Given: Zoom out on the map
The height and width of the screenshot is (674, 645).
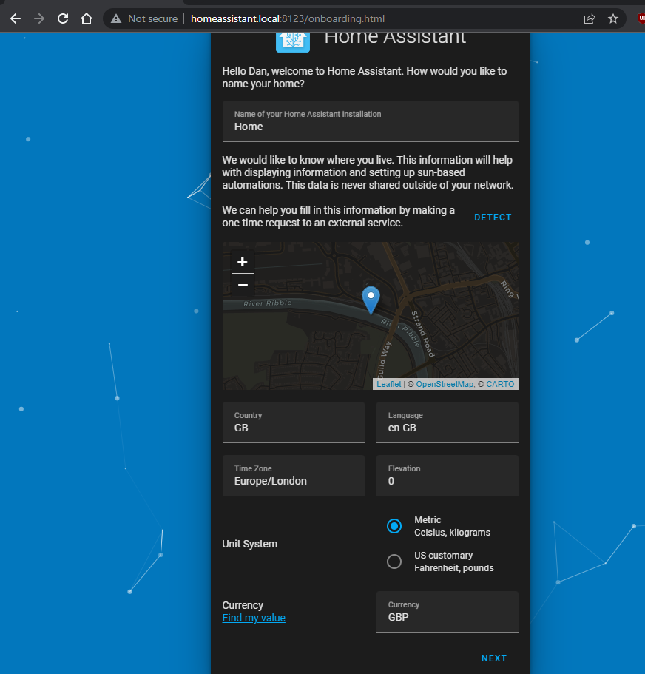Looking at the screenshot, I should point(243,285).
